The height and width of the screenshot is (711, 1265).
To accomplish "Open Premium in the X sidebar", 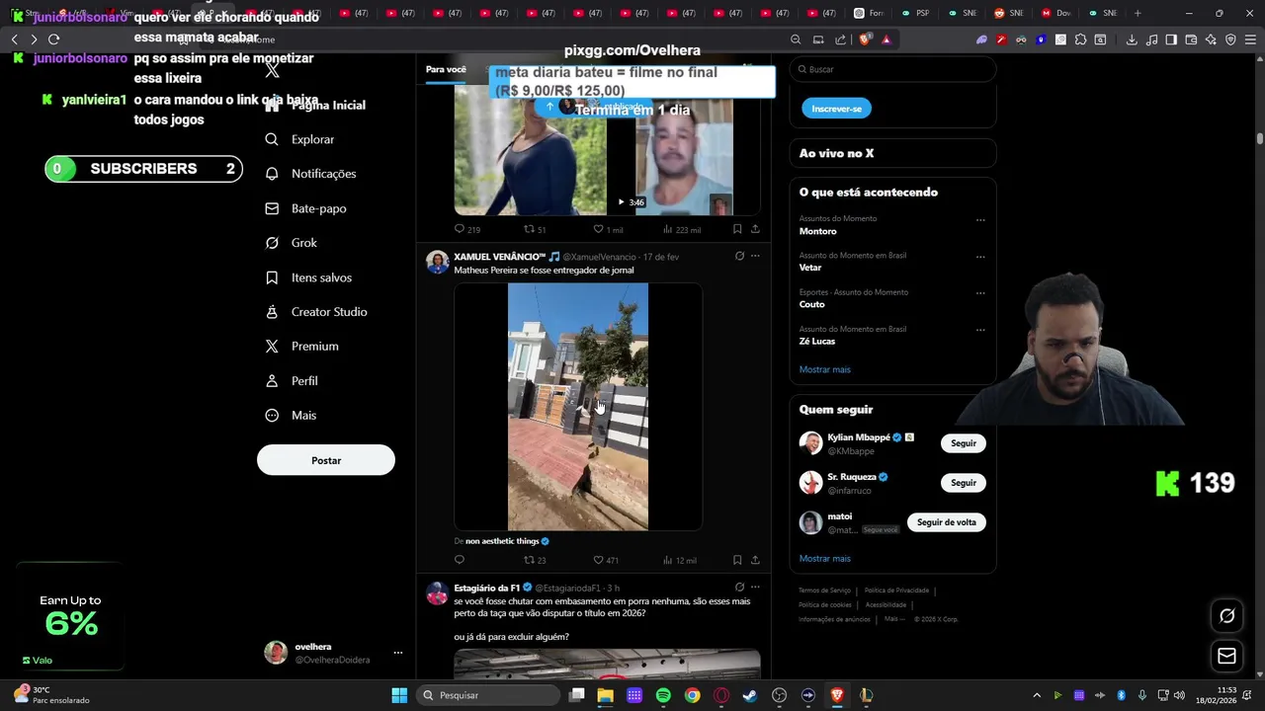I will click(x=302, y=347).
